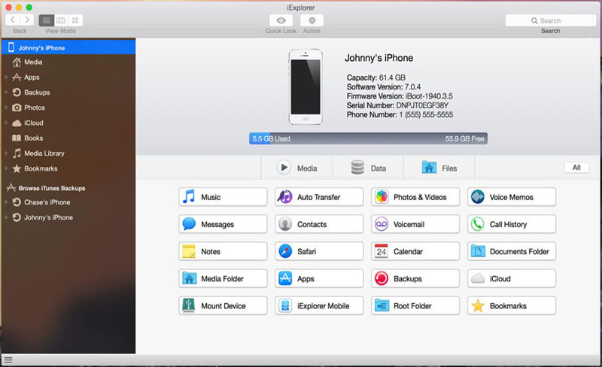Open Photos & Videos
602x367 pixels.
(x=415, y=197)
